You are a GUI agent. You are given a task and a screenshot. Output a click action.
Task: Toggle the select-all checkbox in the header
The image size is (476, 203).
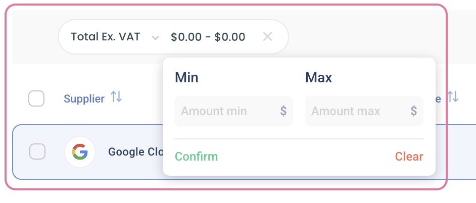(x=36, y=98)
